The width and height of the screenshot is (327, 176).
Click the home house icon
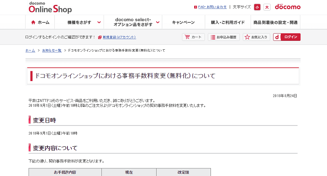pyautogui.click(x=33, y=22)
